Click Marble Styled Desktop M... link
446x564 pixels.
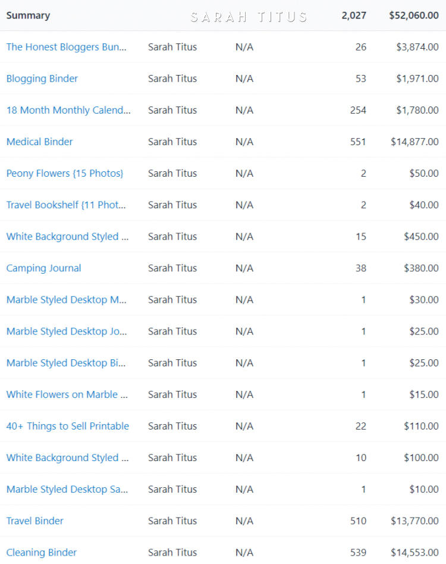[67, 300]
